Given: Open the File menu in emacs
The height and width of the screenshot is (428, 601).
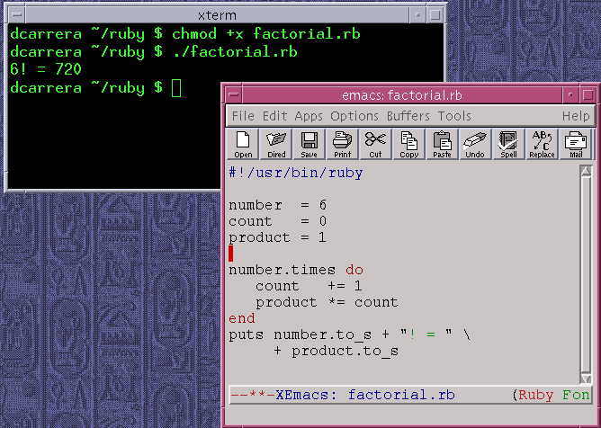Looking at the screenshot, I should (x=243, y=116).
